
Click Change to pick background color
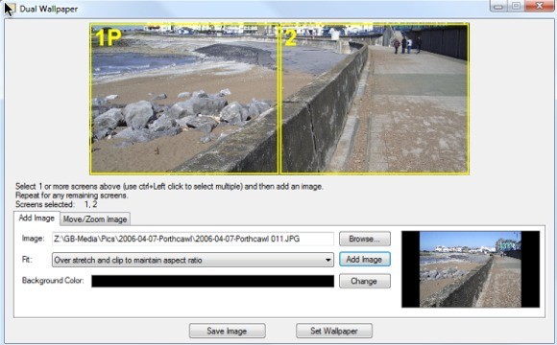365,281
